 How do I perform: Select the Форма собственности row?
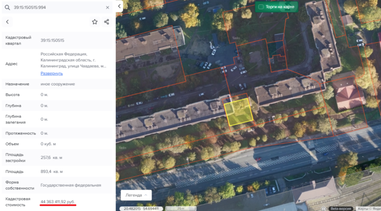[x=57, y=185]
